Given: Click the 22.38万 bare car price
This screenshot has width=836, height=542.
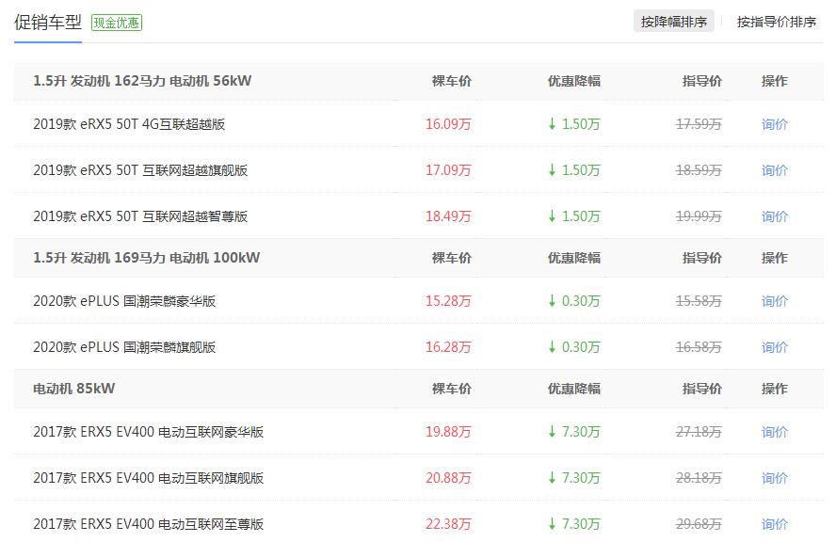Looking at the screenshot, I should 448,524.
